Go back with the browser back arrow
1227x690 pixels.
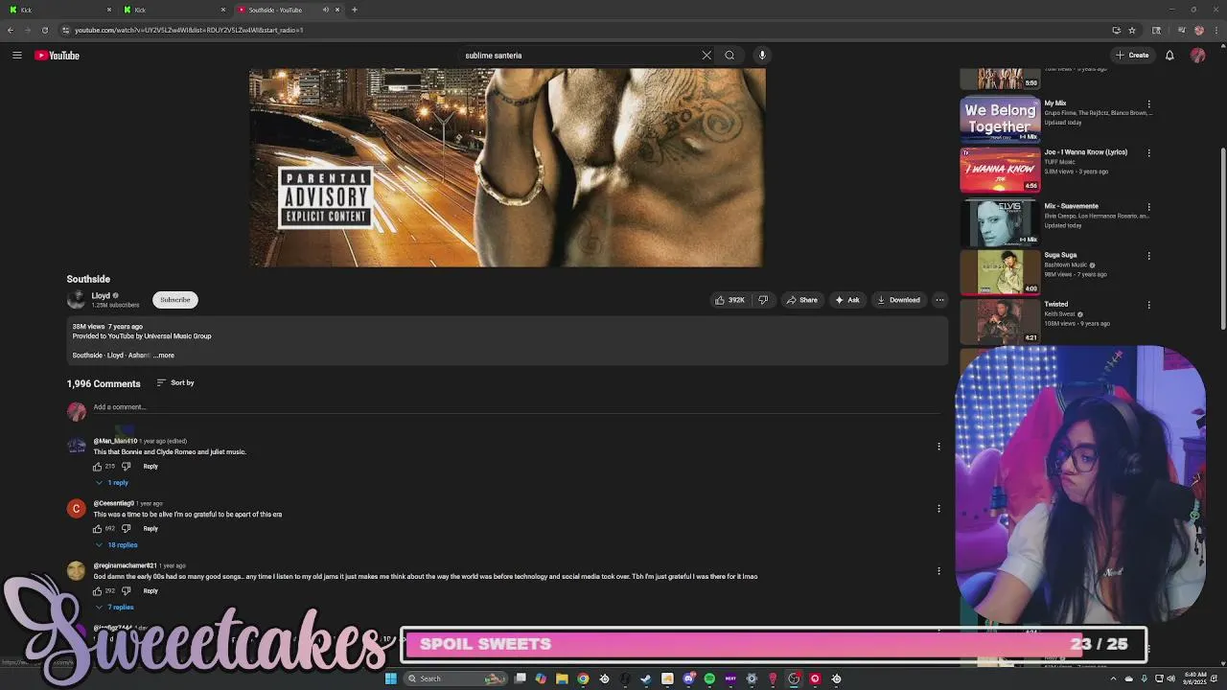(10, 30)
